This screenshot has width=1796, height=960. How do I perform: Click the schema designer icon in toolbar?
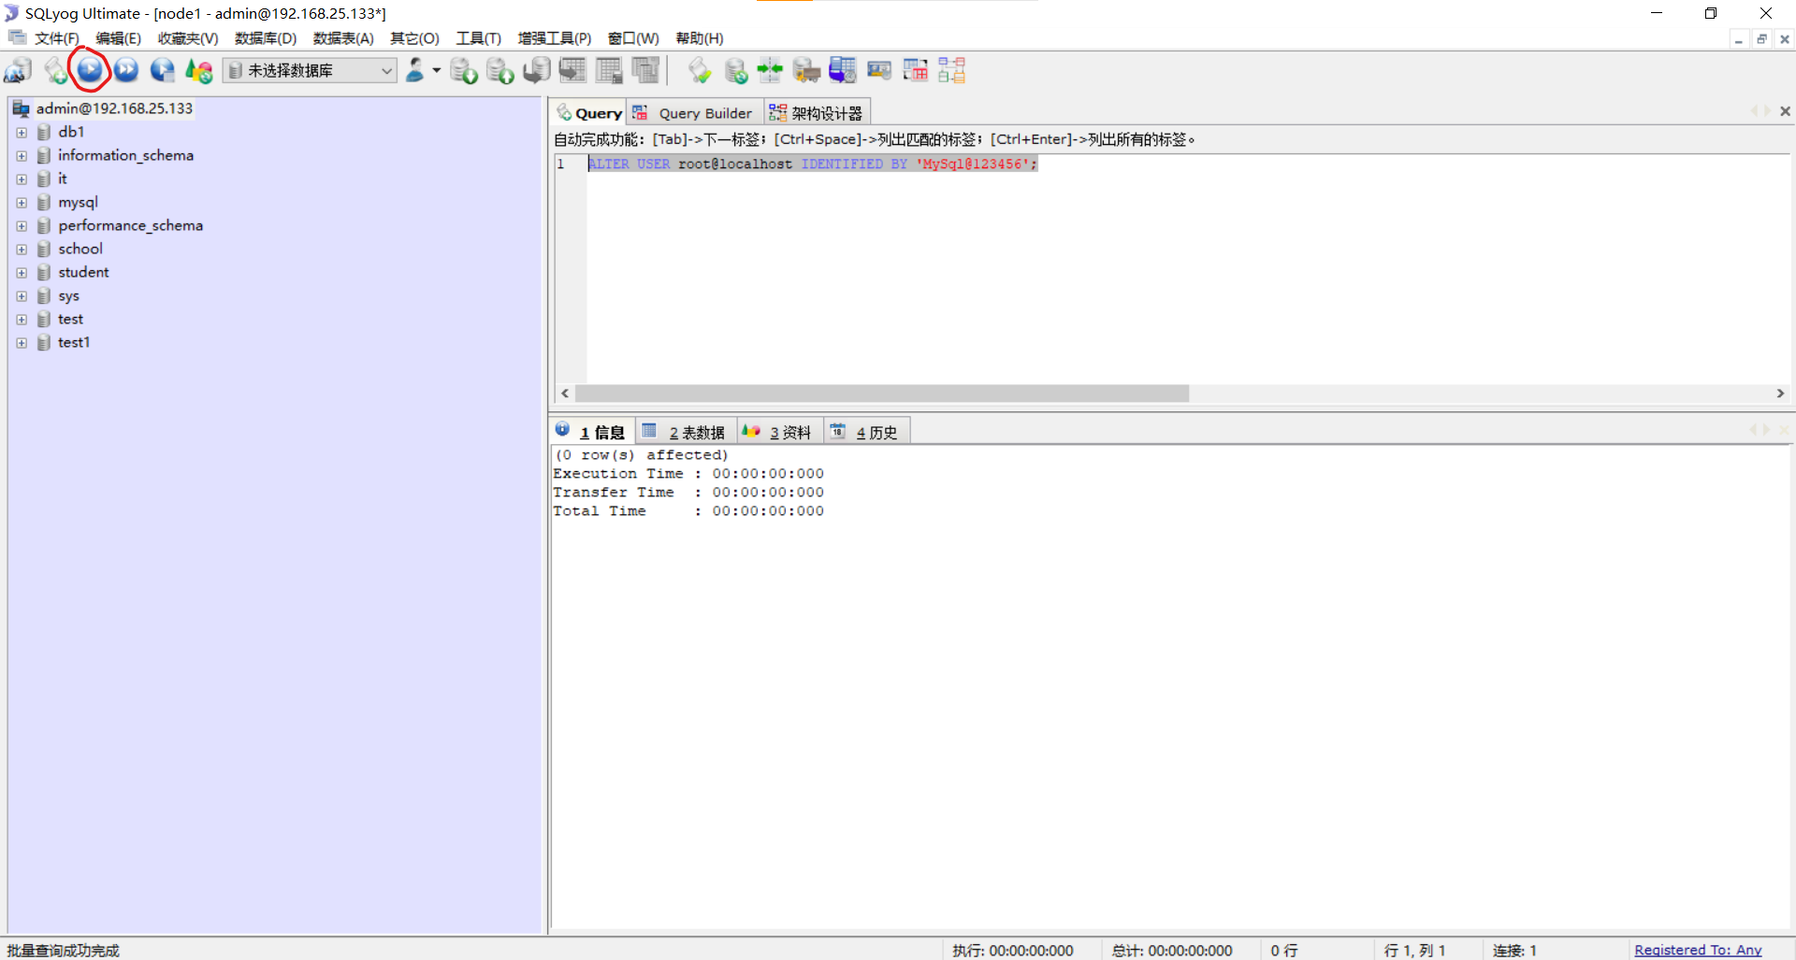(952, 70)
